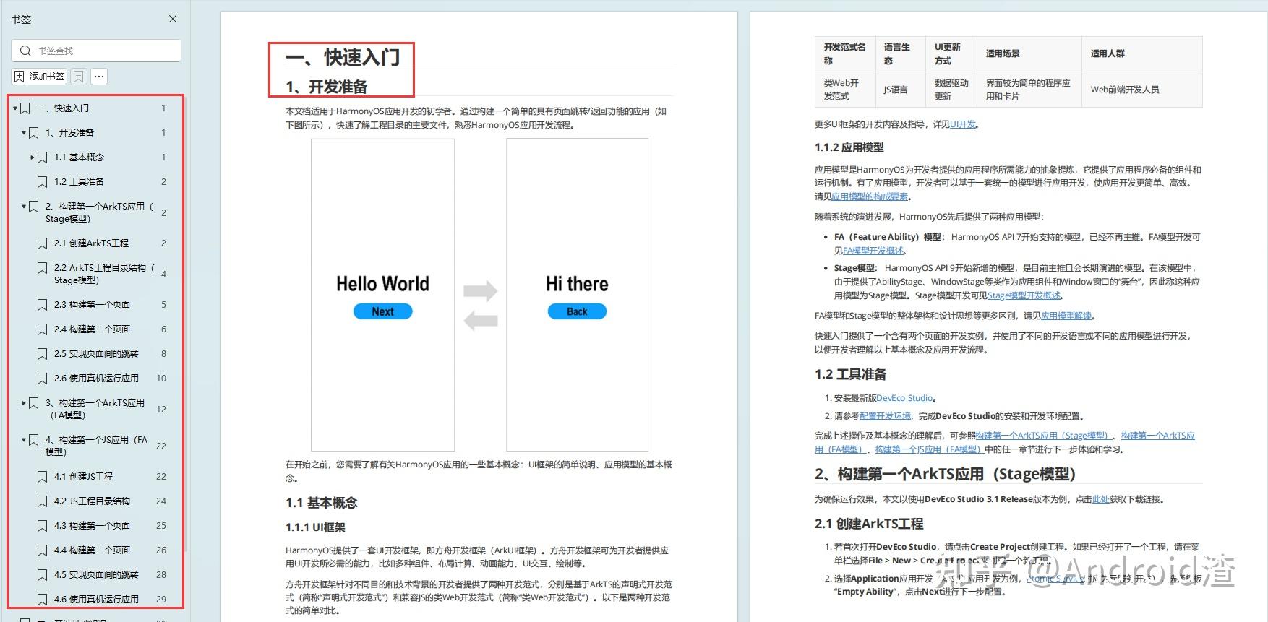Click the magnifier icon in bookmark search
The width and height of the screenshot is (1268, 622).
click(25, 51)
